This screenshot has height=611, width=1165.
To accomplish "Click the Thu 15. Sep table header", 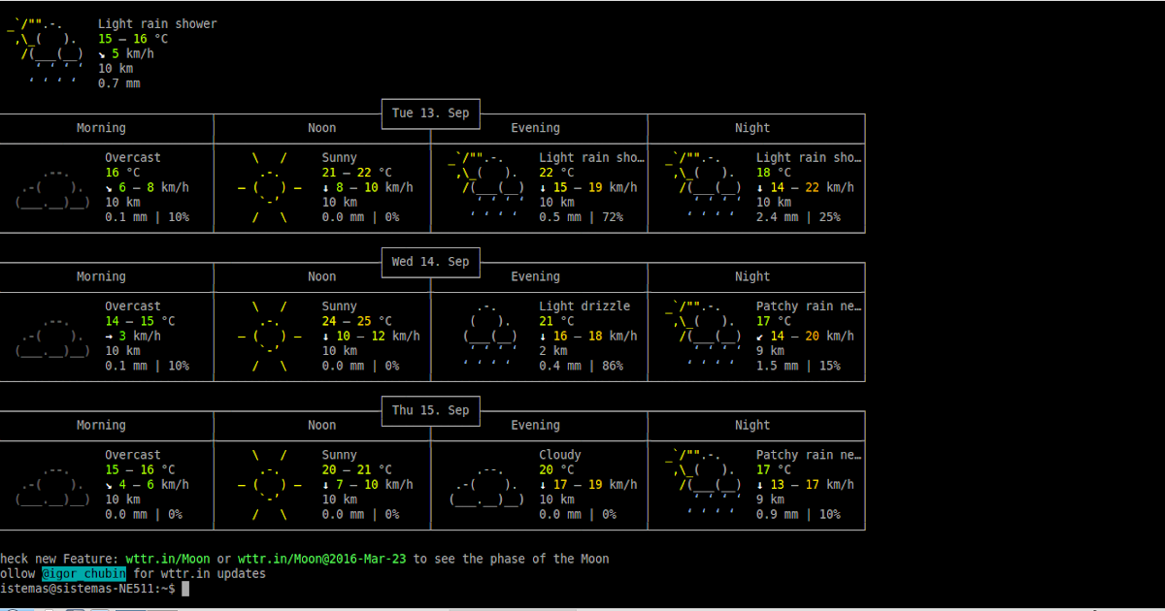I will click(x=430, y=410).
